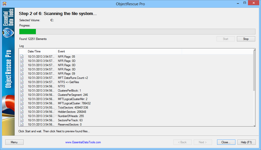Select the log icon for NFR.Flags: 09
Image resolution: width=261 pixels, height=150 pixels.
click(x=22, y=74)
